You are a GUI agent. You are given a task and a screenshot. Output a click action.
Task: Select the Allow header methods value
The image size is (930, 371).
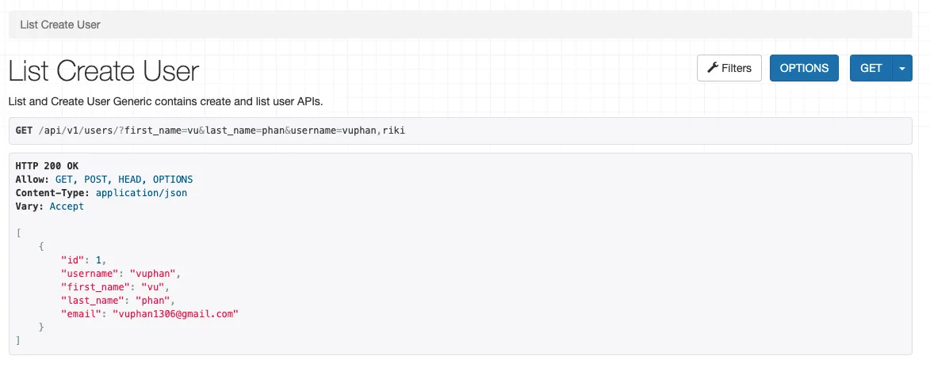tap(124, 180)
